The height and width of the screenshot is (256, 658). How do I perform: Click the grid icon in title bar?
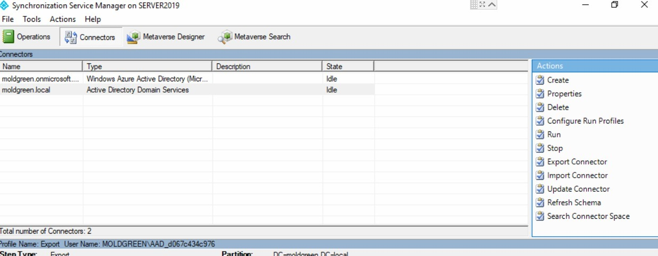tap(474, 4)
